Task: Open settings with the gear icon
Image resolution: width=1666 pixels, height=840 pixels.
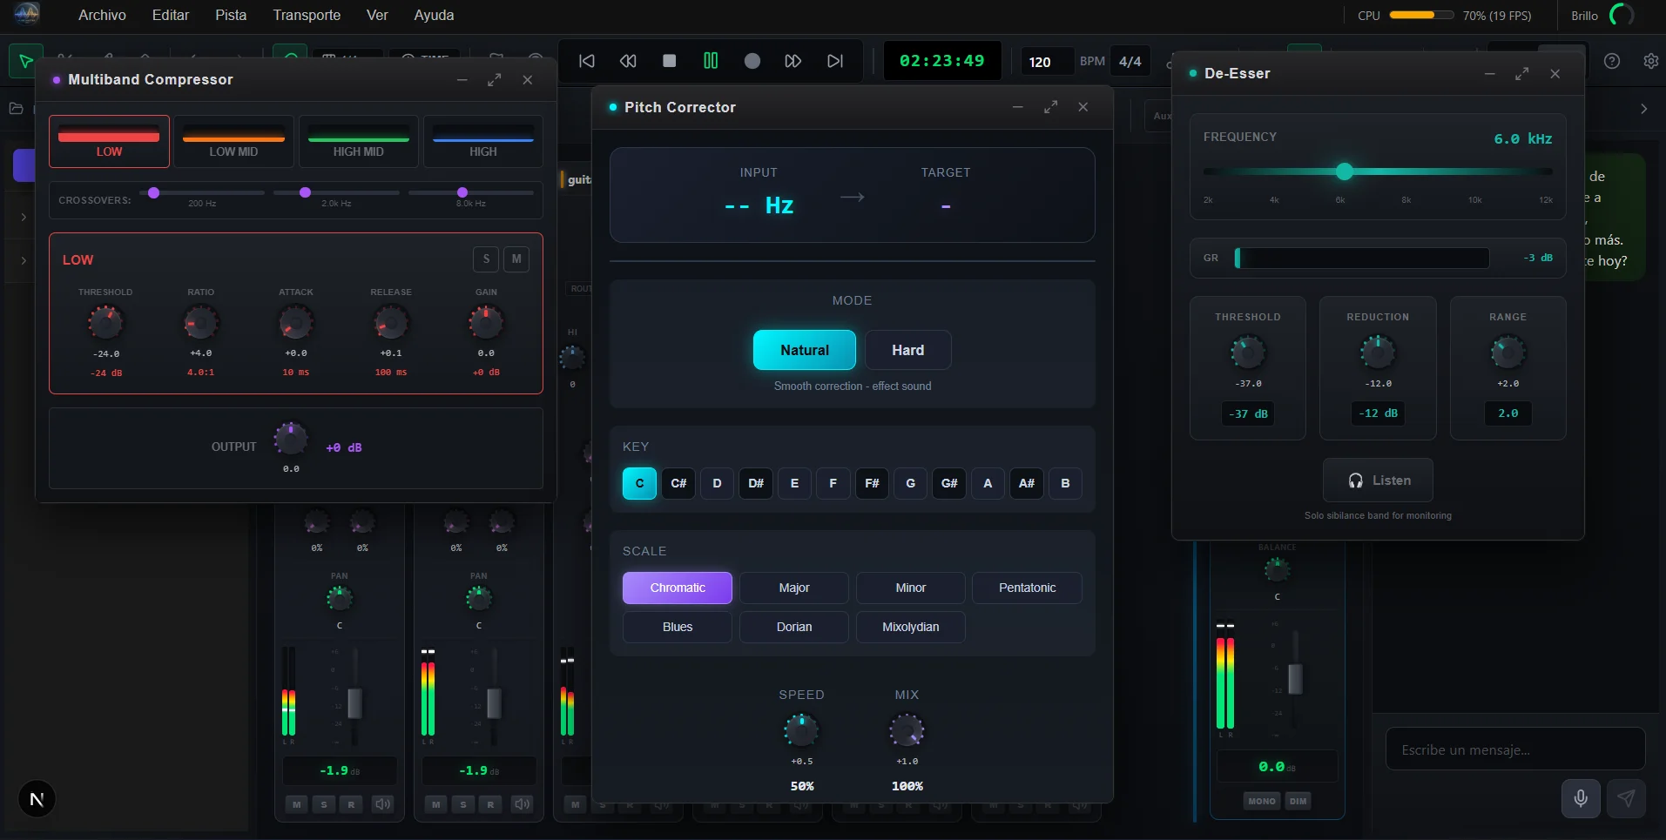Action: [x=1650, y=61]
